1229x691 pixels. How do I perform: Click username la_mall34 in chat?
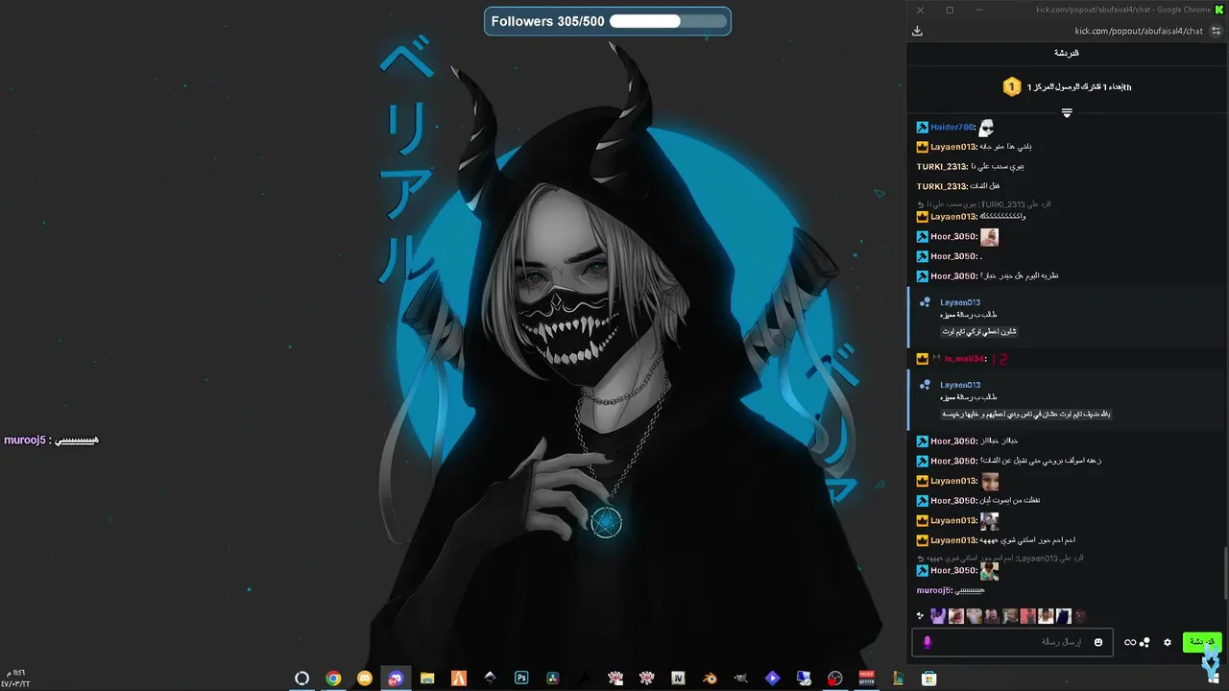click(964, 359)
